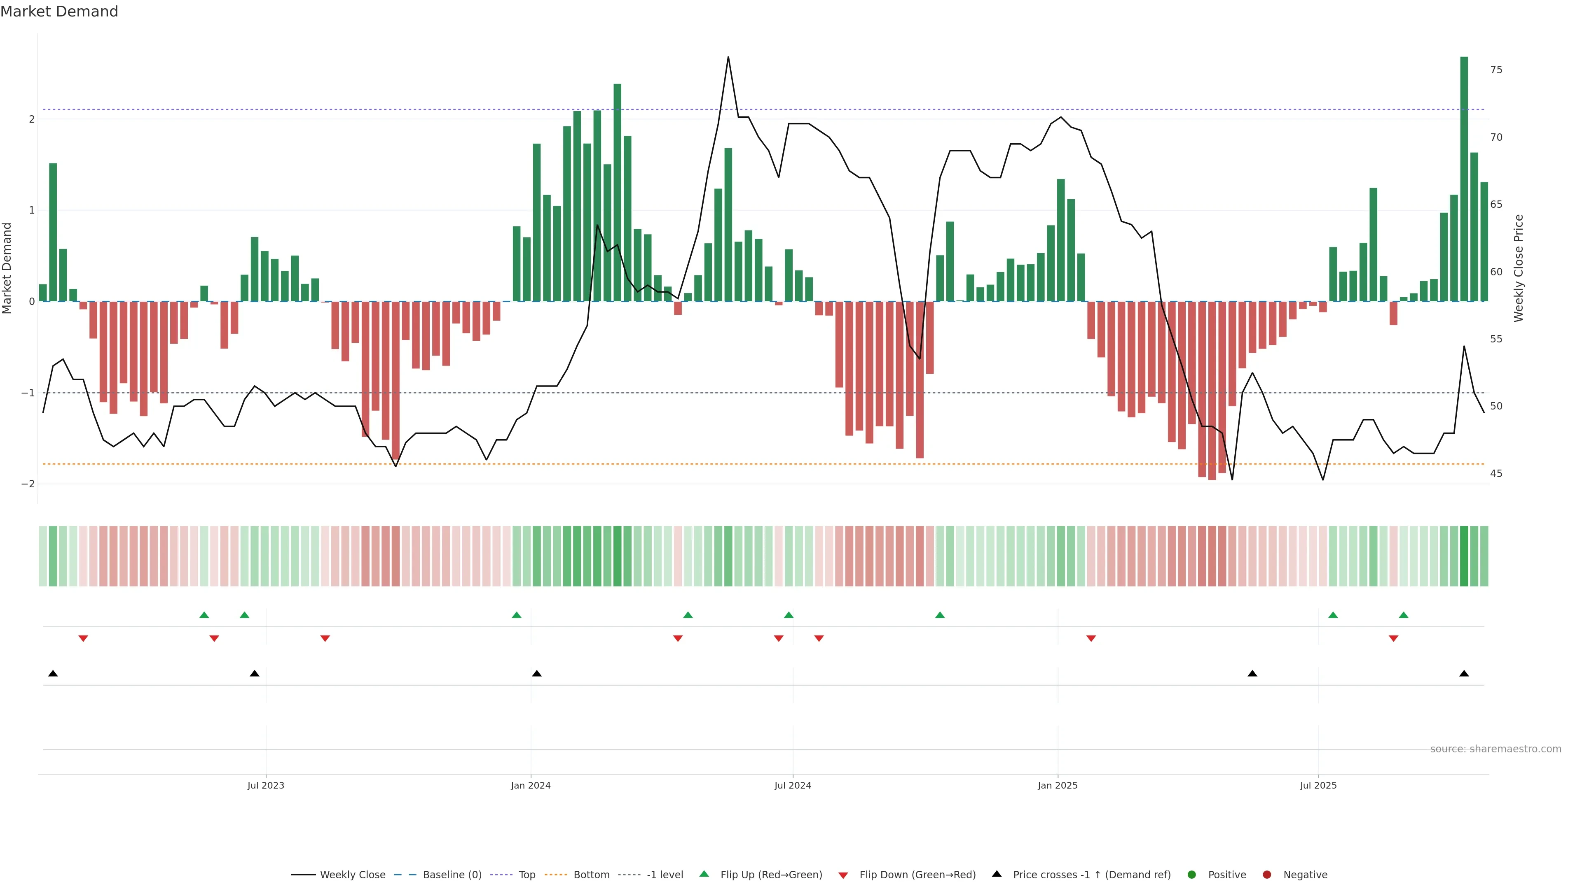Click the darkest green heatmap cell at far right
This screenshot has width=1582, height=889.
pyautogui.click(x=1464, y=556)
